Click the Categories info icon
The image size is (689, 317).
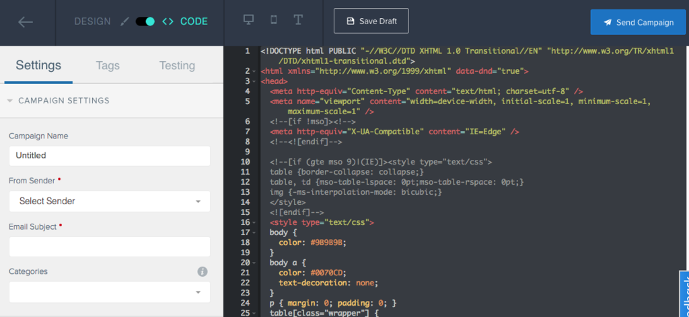(x=202, y=272)
